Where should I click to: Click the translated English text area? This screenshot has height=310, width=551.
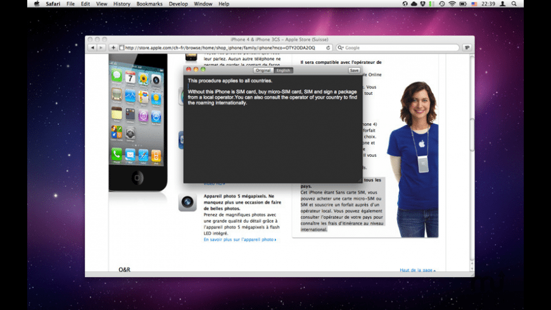(273, 128)
